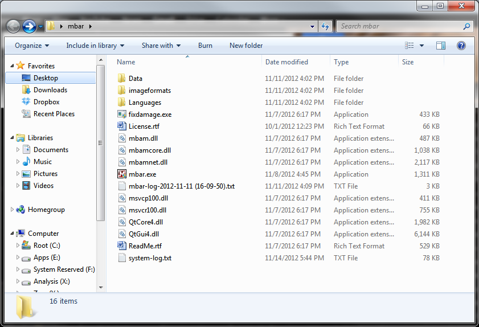Open the Data folder icon
Screen dimensions: 479x327
121,79
